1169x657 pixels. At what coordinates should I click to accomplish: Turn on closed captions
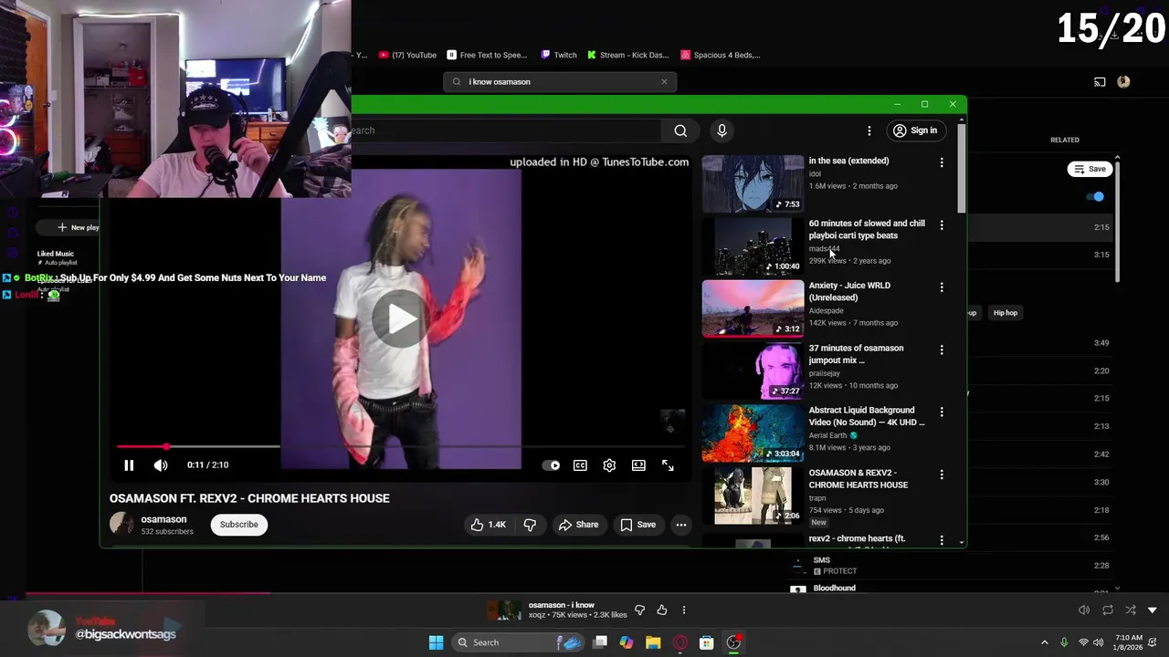(580, 465)
